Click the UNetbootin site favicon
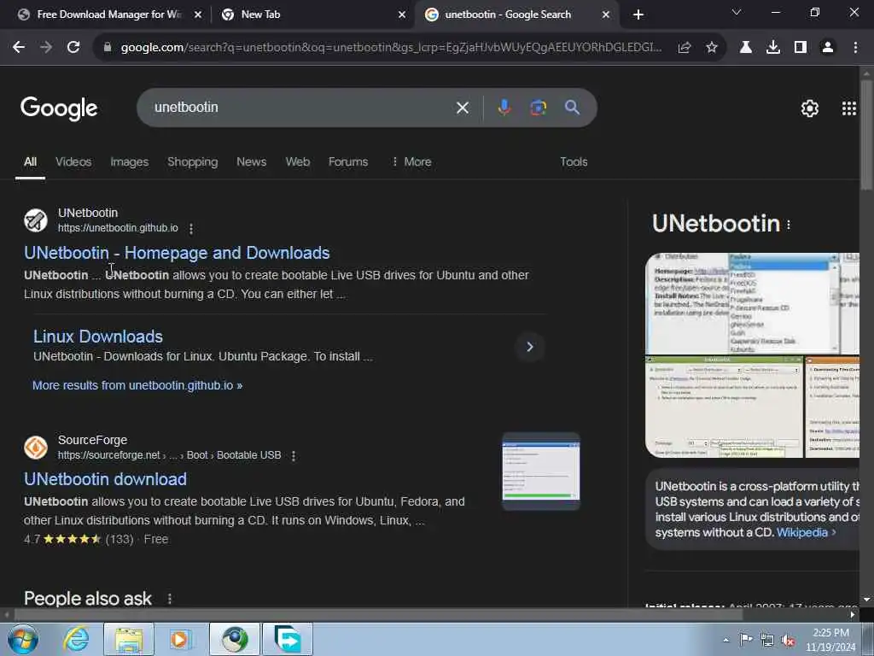 click(36, 220)
